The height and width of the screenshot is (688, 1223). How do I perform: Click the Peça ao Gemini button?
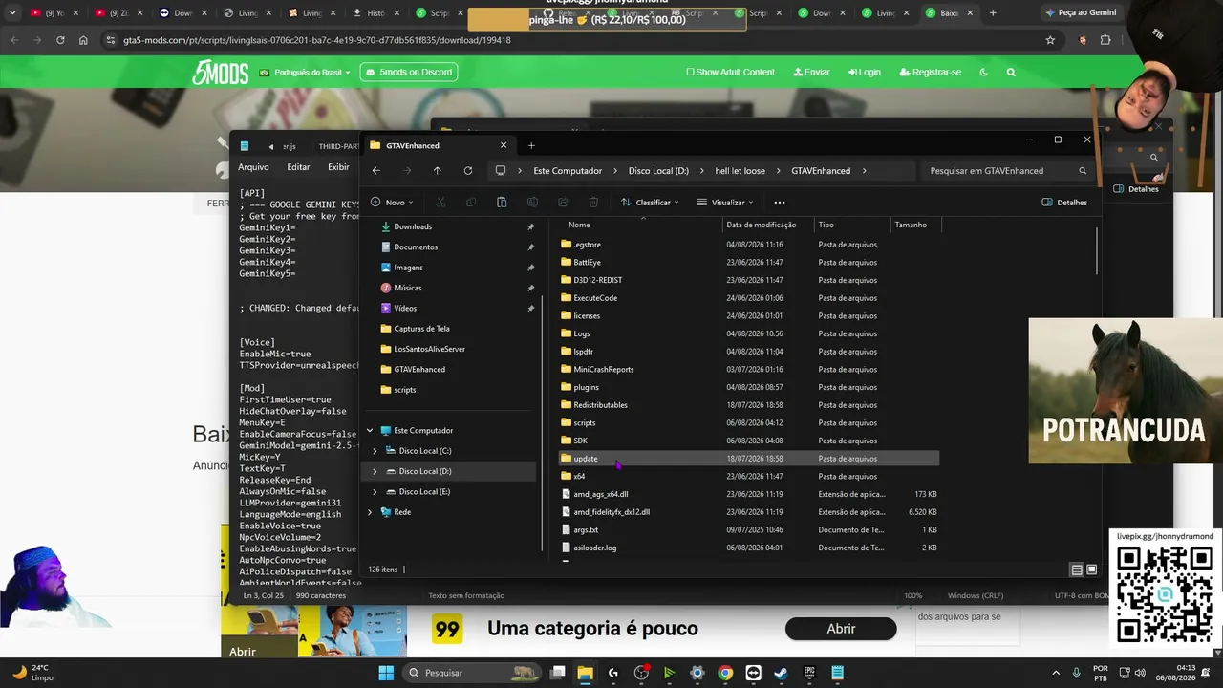coord(1080,13)
